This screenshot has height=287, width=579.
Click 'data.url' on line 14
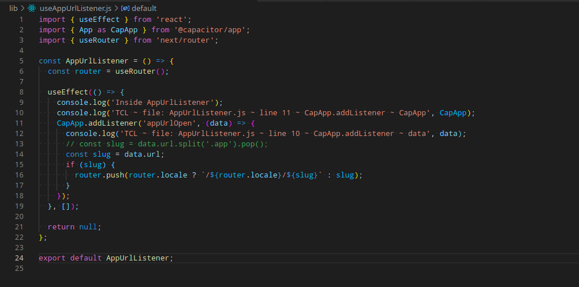142,154
